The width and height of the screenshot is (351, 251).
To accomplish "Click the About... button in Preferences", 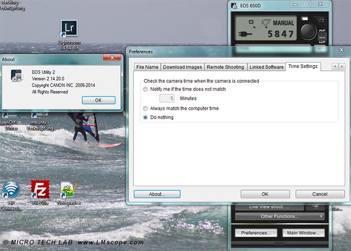I will click(x=157, y=194).
